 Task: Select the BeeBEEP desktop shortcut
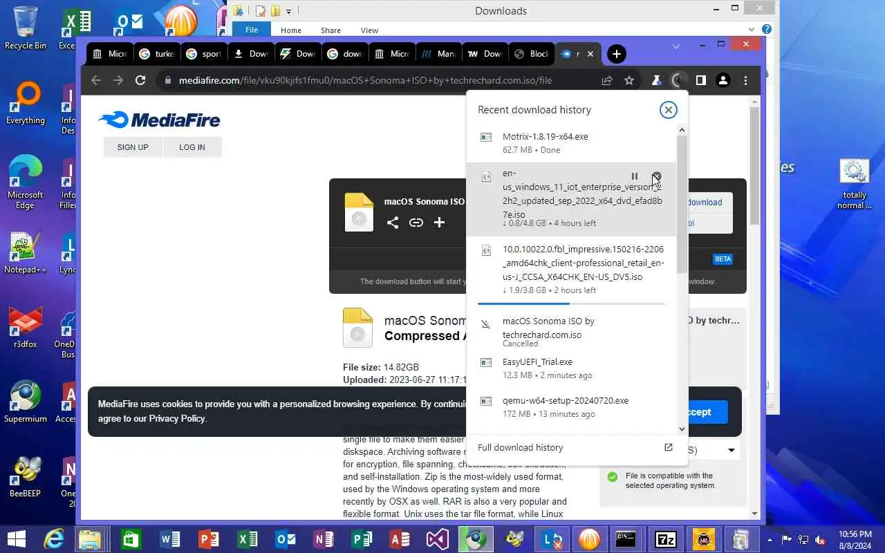coord(25,476)
